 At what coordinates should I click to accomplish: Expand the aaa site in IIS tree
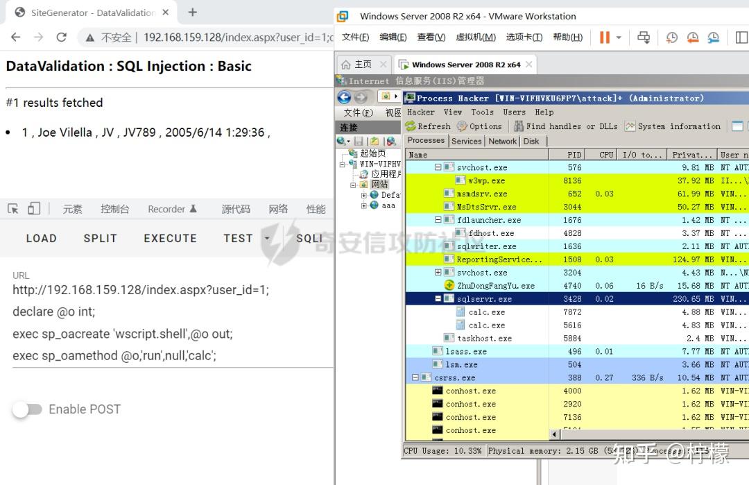point(364,206)
